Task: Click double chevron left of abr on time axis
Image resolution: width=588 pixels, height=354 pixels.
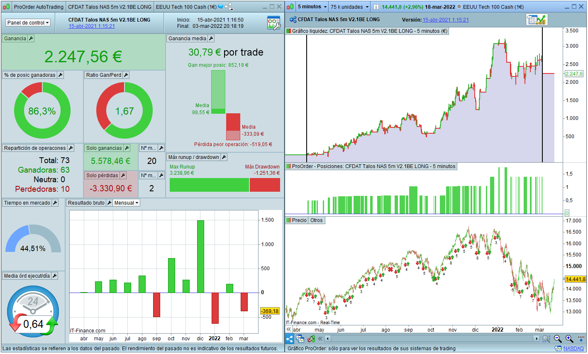Action: click(x=289, y=330)
